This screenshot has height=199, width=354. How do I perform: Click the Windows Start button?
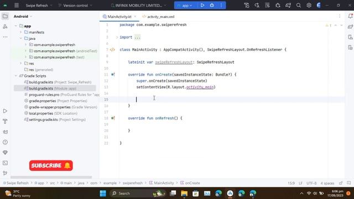(103, 193)
